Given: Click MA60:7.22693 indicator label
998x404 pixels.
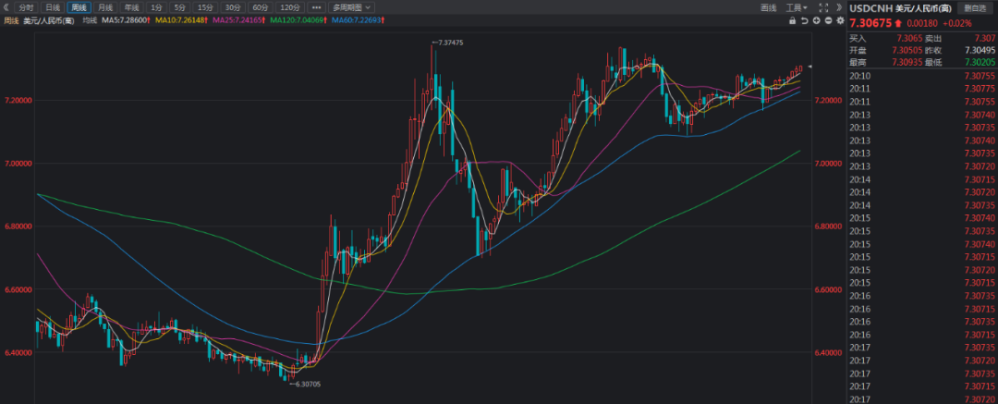Looking at the screenshot, I should pyautogui.click(x=357, y=20).
